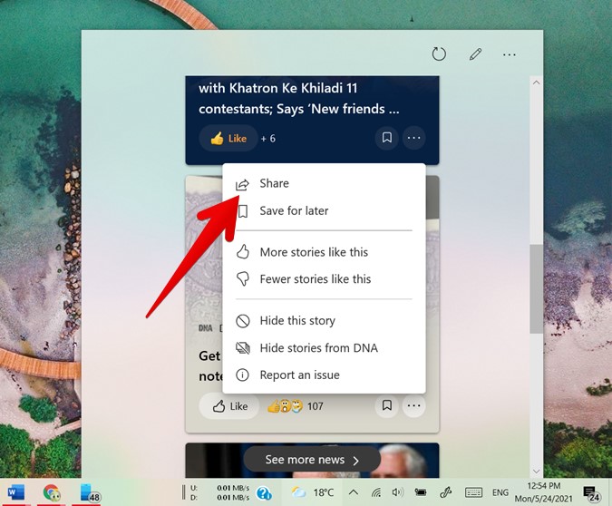Viewport: 612px width, 506px height.
Task: Click Hide this story option
Action: 297,320
